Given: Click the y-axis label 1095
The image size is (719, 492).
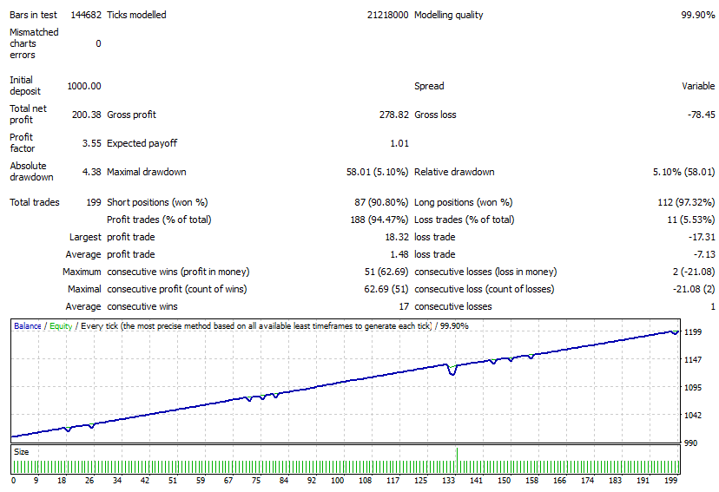Looking at the screenshot, I should click(693, 388).
